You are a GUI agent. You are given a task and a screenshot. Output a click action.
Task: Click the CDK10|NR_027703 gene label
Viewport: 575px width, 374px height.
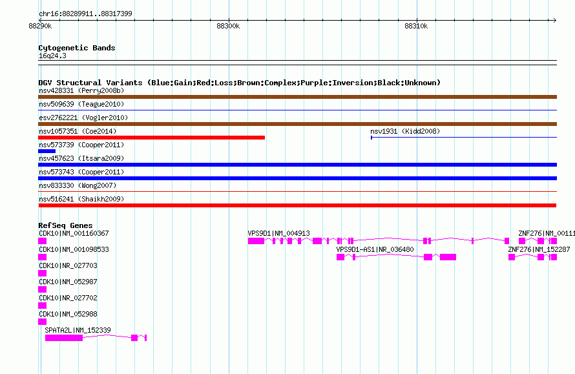coord(68,265)
